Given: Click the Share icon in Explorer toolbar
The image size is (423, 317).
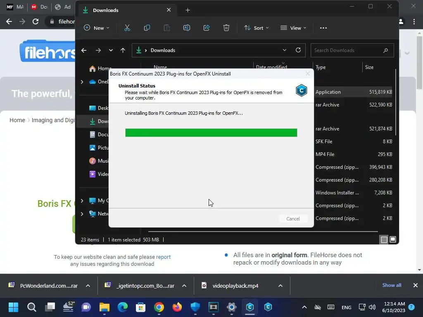Looking at the screenshot, I should [x=207, y=28].
